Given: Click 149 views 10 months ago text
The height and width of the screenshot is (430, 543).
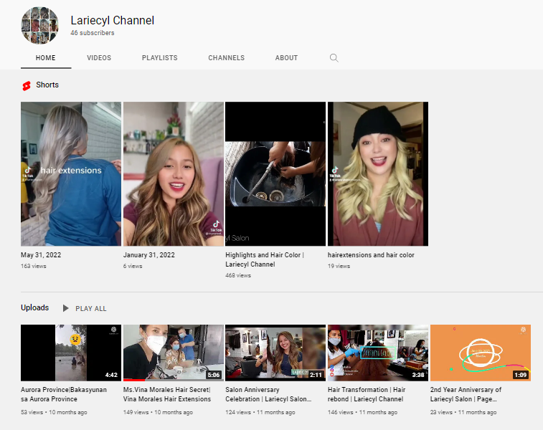Looking at the screenshot, I should tap(158, 412).
